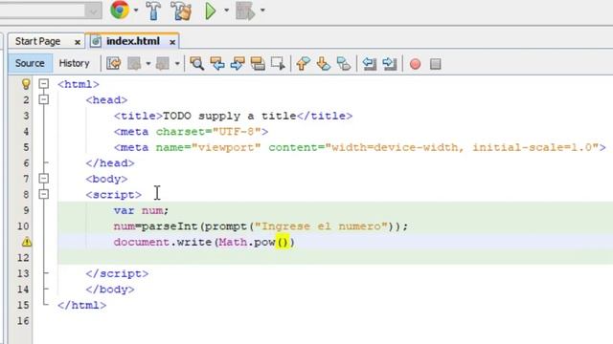Click the light bulb hint on line 1
613x344 pixels.
click(26, 84)
